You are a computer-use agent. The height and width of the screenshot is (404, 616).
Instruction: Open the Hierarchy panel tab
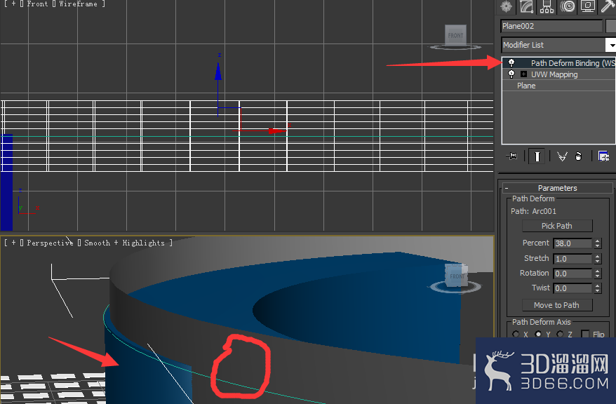[547, 6]
